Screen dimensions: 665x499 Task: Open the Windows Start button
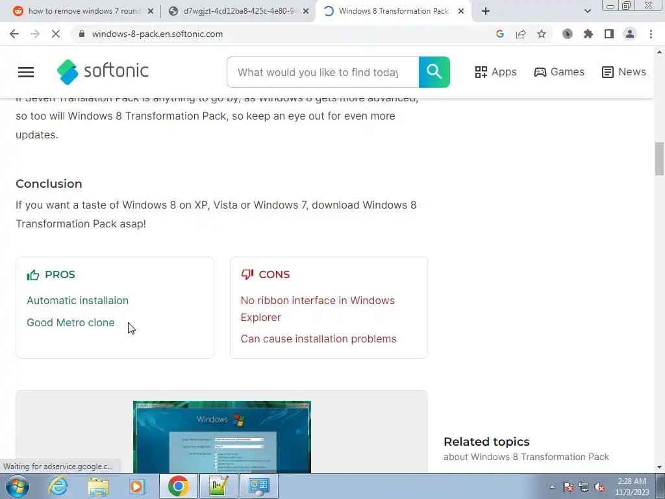click(17, 486)
